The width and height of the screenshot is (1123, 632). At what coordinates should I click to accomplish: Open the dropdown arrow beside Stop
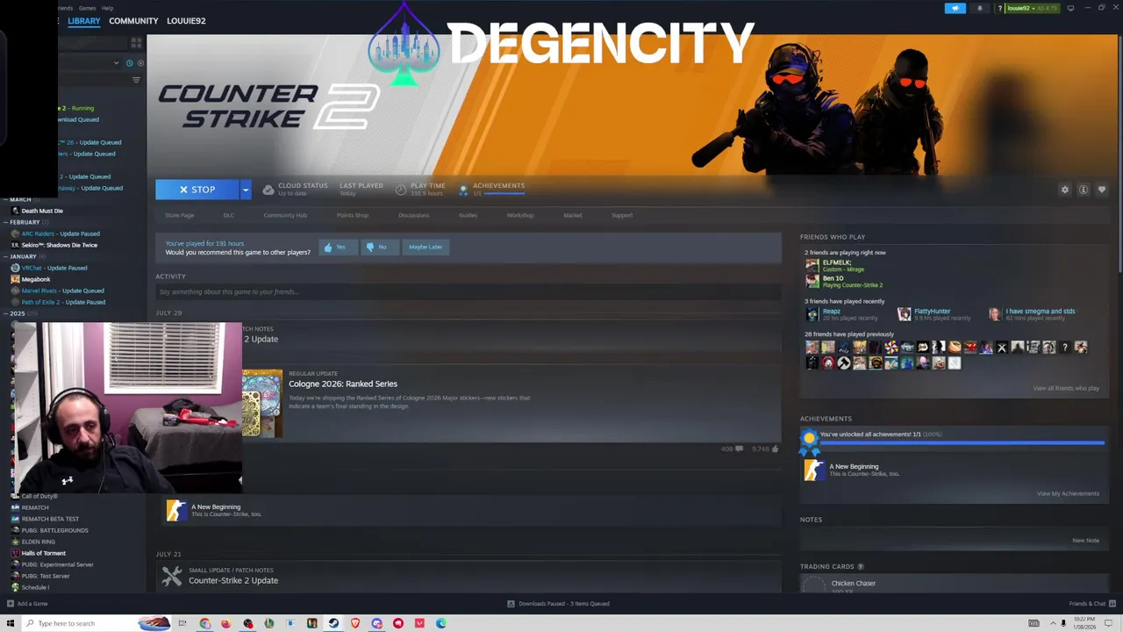click(x=246, y=190)
